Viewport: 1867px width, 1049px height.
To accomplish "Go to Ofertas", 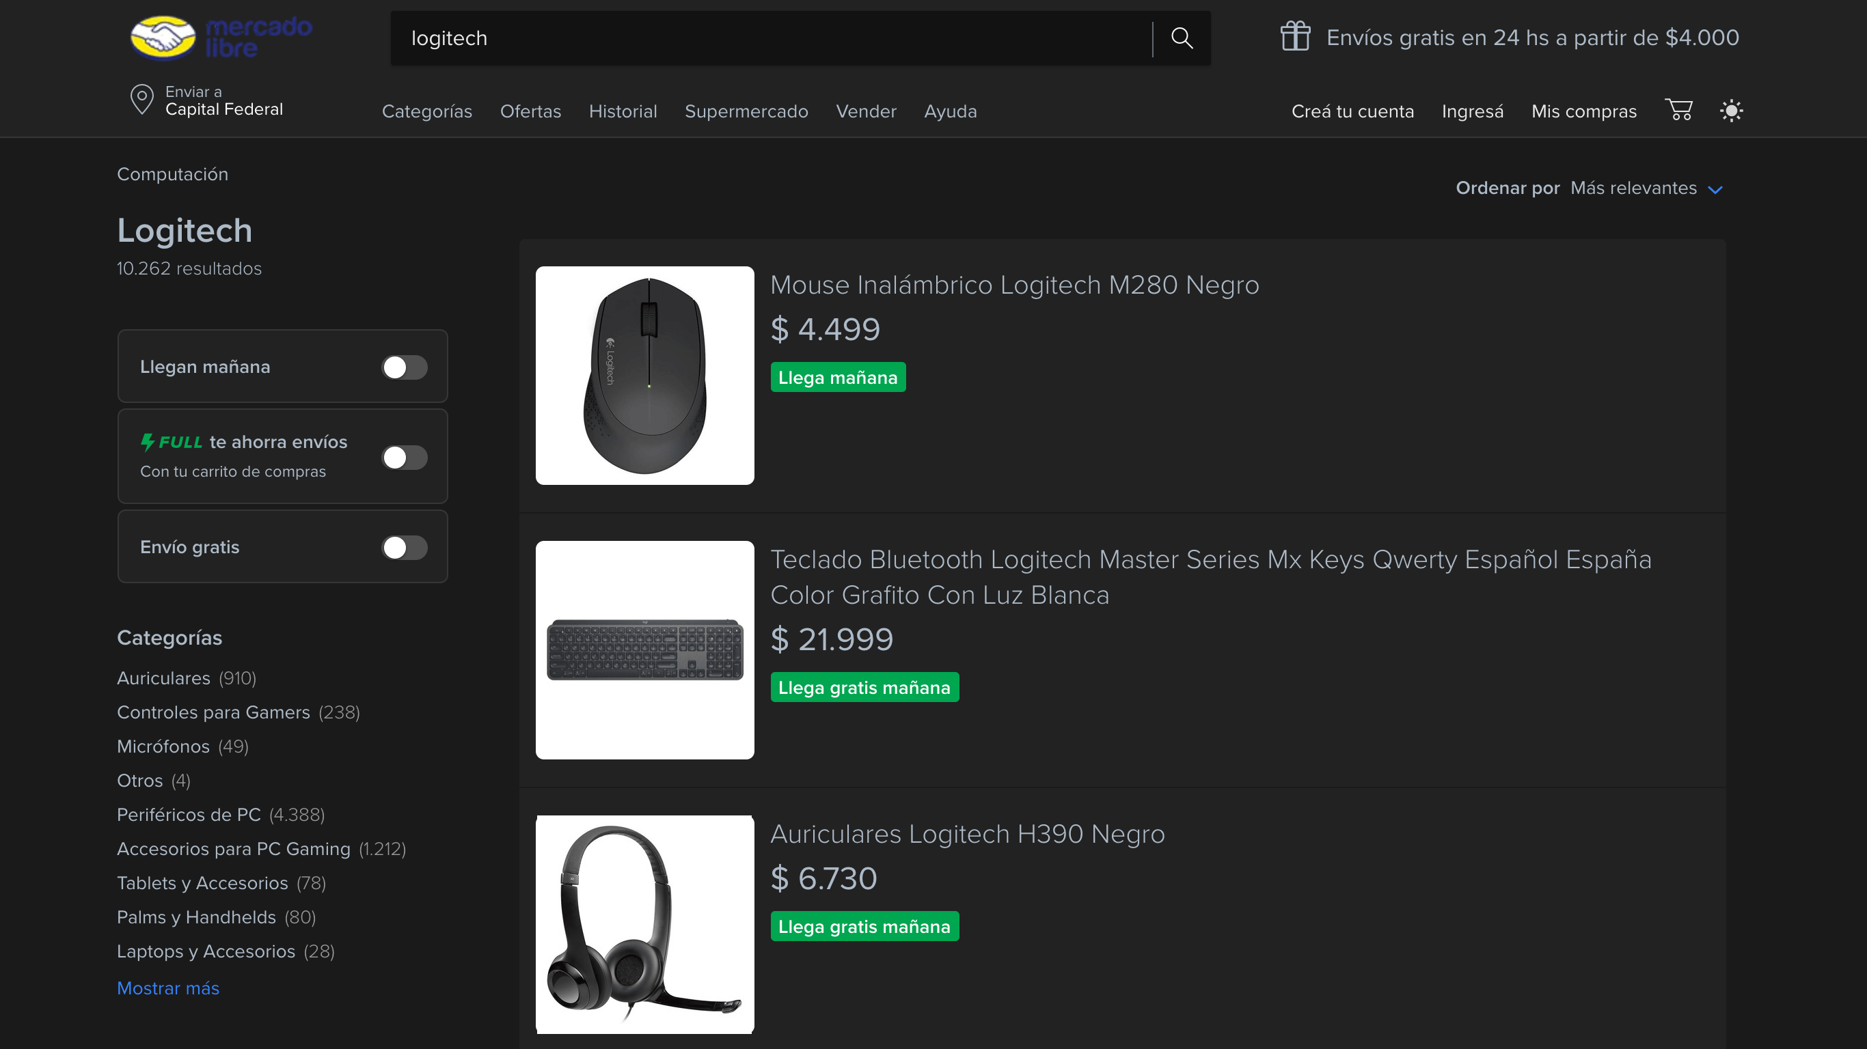I will click(530, 111).
